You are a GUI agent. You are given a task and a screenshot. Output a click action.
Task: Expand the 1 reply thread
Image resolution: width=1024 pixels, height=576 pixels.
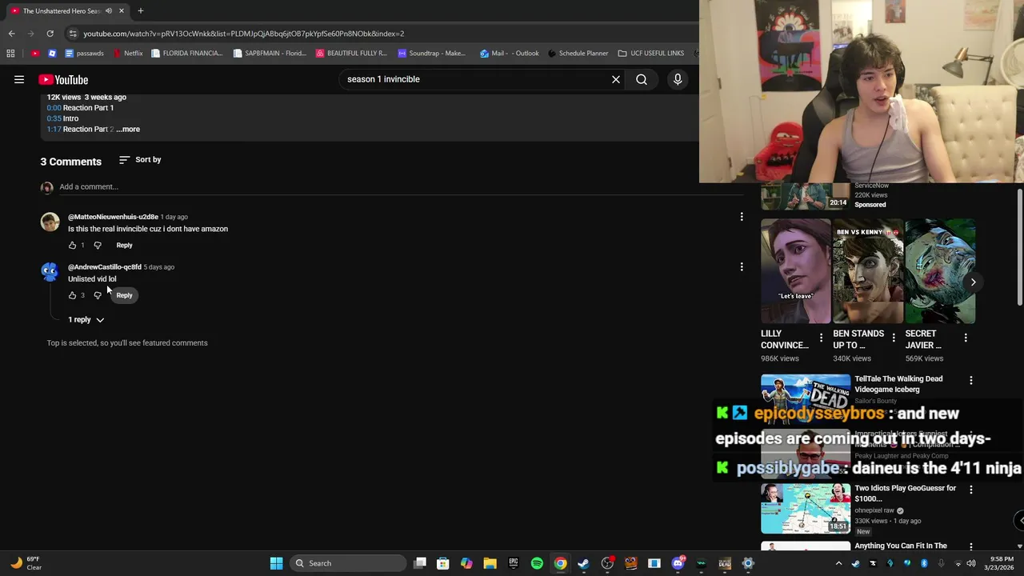86,319
